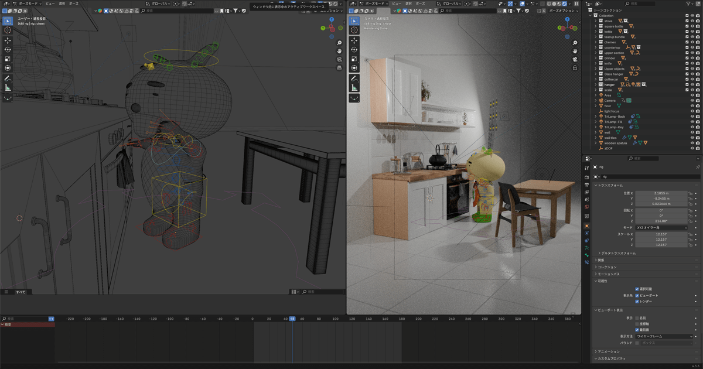Toggle camera view icon in left viewport

(x=339, y=59)
